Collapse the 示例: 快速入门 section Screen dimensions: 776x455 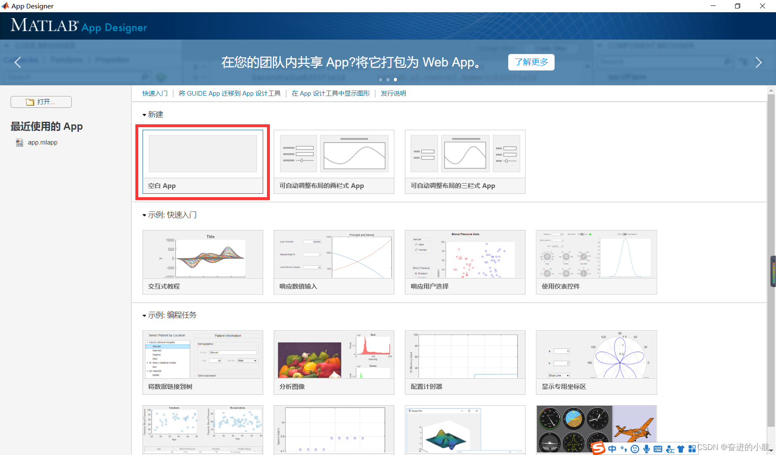click(144, 215)
